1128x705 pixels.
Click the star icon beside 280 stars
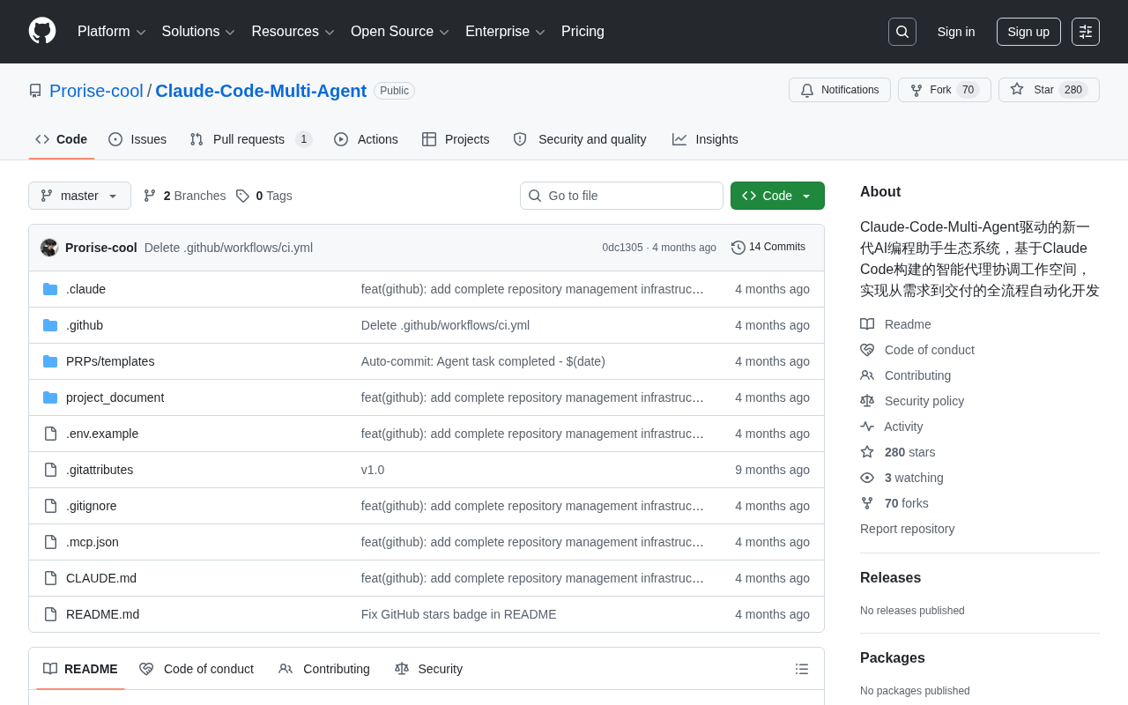click(x=867, y=452)
